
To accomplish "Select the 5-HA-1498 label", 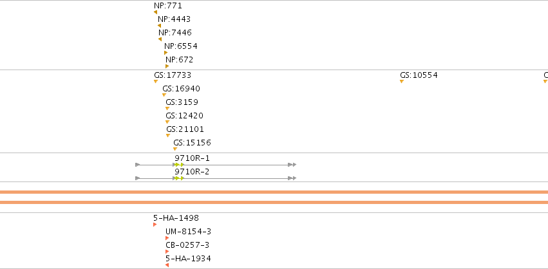I will [176, 218].
